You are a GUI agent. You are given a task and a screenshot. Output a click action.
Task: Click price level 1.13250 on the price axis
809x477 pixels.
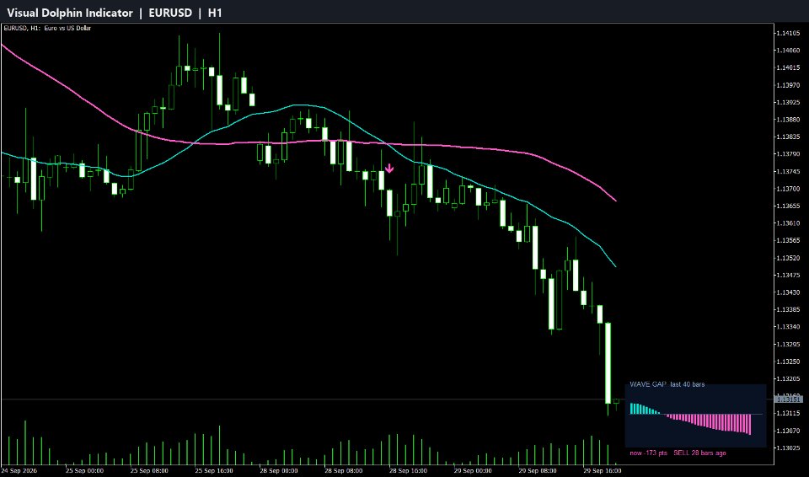pos(787,362)
